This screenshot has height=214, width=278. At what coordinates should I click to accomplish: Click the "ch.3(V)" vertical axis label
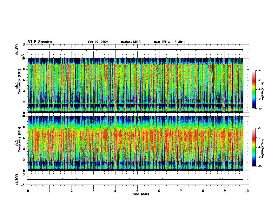17,180
